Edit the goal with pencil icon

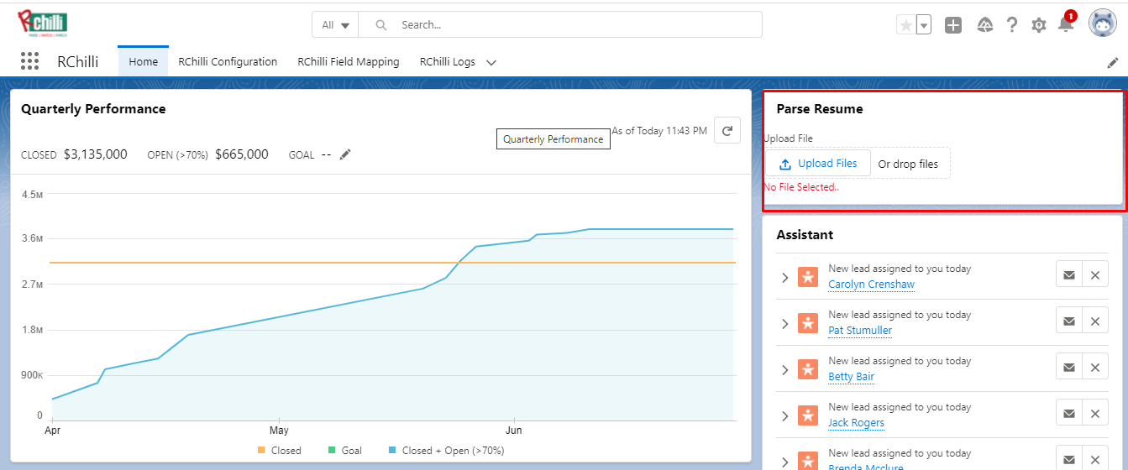pyautogui.click(x=345, y=154)
